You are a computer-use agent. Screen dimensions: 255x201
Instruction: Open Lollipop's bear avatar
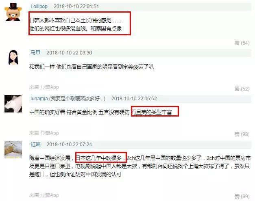pos(13,12)
